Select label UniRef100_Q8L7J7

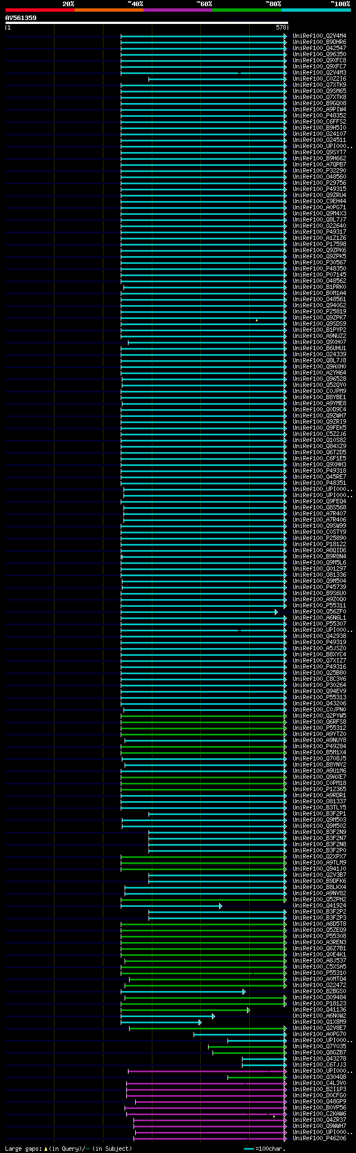319,220
